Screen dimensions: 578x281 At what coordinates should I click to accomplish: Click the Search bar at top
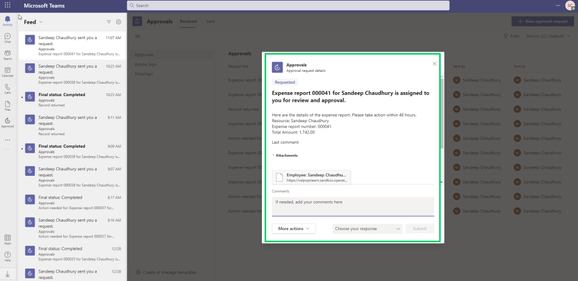click(x=288, y=6)
